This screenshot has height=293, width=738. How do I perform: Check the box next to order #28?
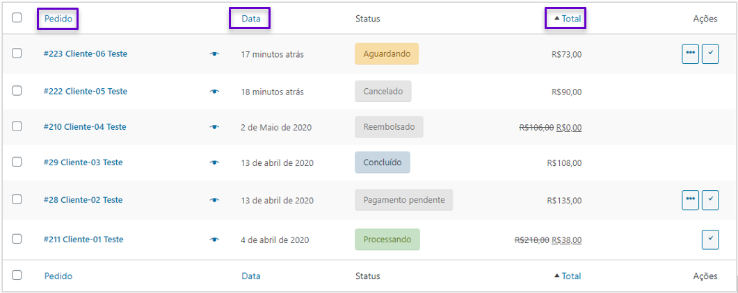(17, 199)
